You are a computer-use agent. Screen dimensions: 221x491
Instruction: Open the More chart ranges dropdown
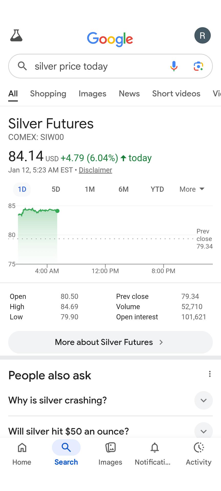(x=192, y=189)
